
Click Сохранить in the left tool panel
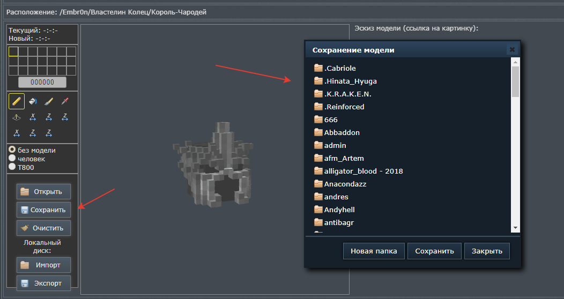pos(43,210)
